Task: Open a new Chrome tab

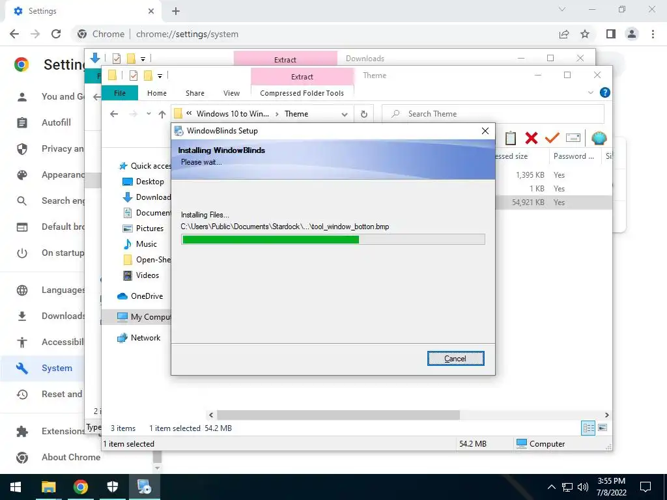Action: click(176, 11)
